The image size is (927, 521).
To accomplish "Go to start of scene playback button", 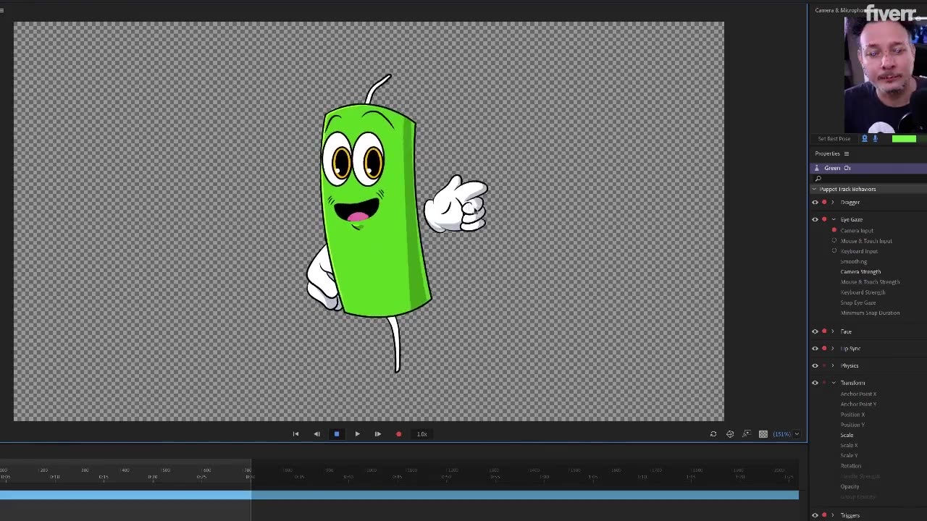I will [x=295, y=434].
